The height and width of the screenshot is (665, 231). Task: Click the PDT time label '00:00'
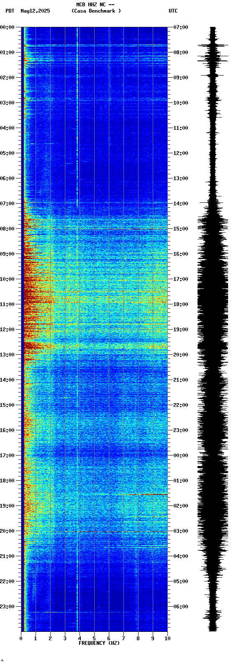click(x=7, y=27)
